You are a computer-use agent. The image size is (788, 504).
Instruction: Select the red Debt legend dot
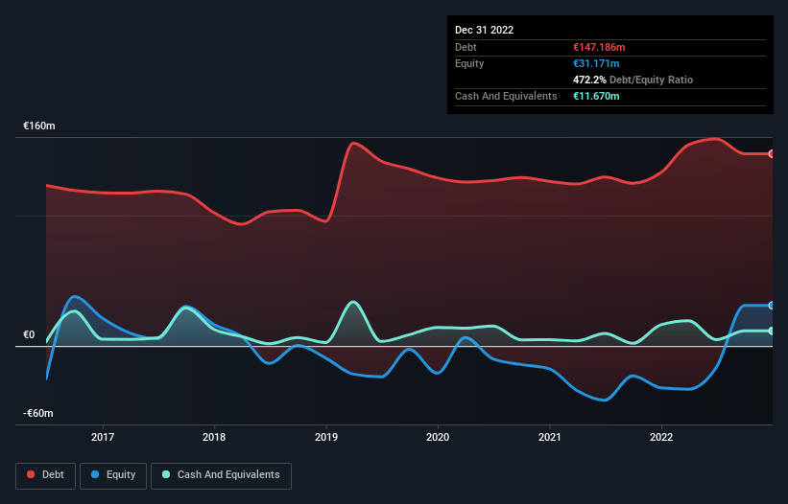(31, 474)
